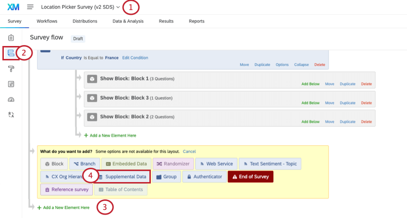Switch to the Workflows tab
This screenshot has width=407, height=218.
coord(47,21)
